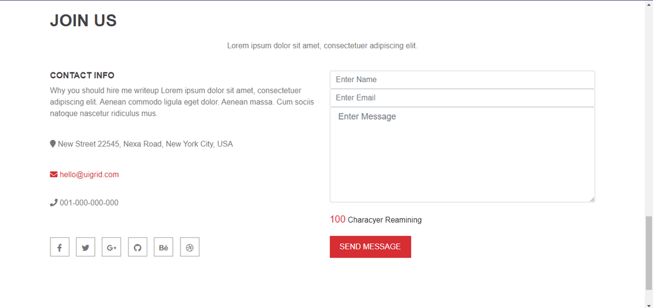
Task: Click the map pin location icon
Action: coord(53,144)
